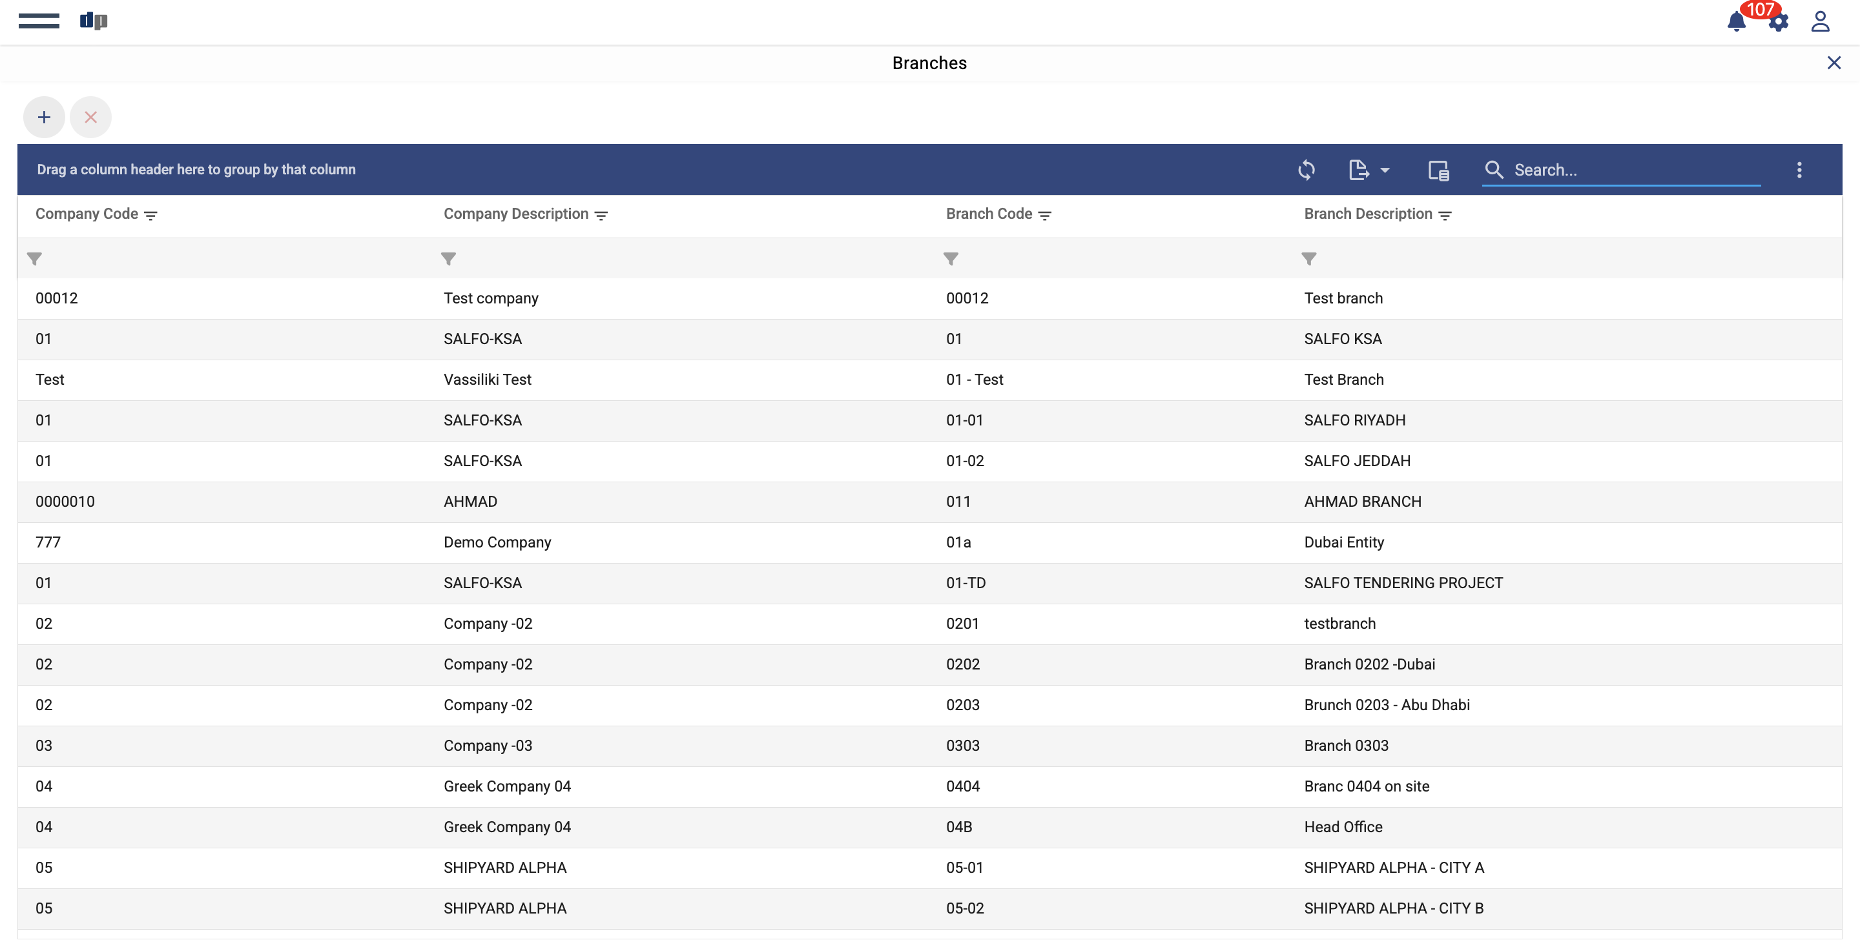Close the Branches panel
This screenshot has width=1860, height=940.
pyautogui.click(x=1834, y=63)
